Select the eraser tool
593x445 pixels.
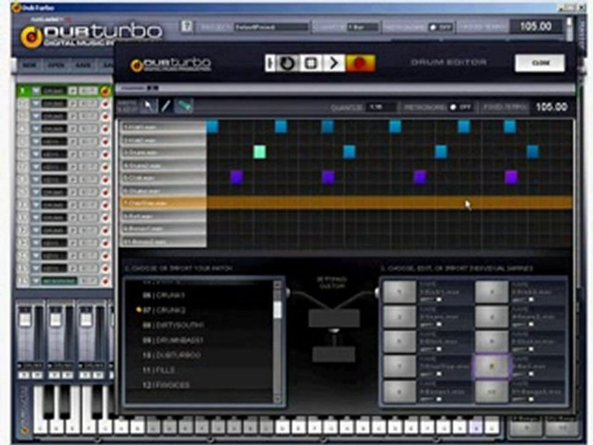tap(184, 106)
